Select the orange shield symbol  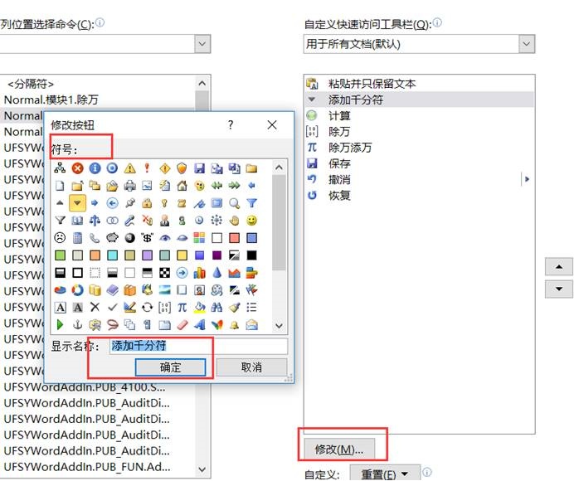click(182, 168)
